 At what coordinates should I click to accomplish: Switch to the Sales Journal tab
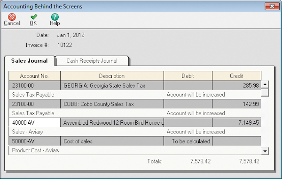point(30,61)
